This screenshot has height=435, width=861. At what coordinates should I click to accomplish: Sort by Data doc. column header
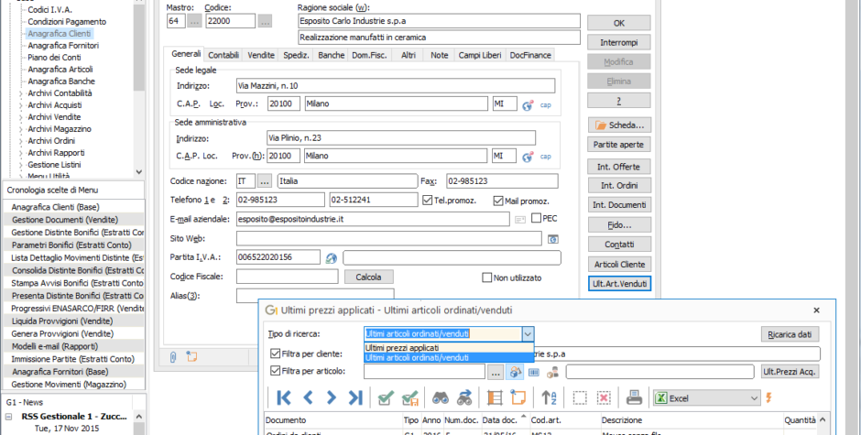(x=500, y=420)
